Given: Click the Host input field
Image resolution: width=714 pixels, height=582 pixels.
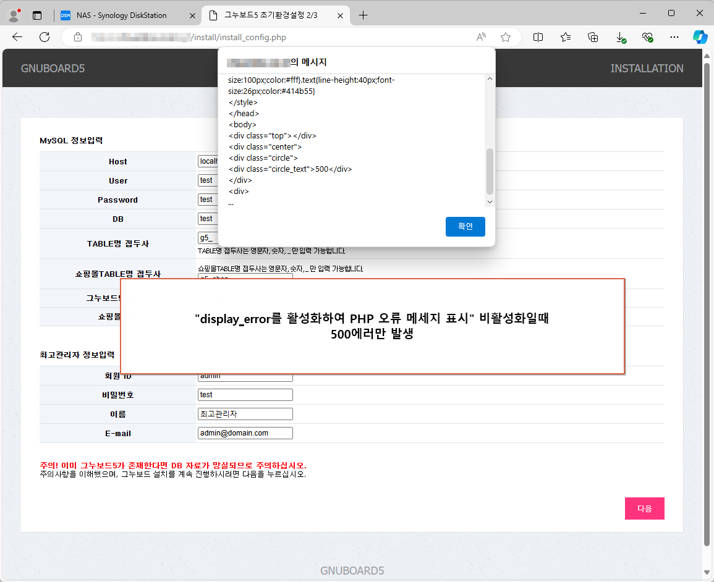Looking at the screenshot, I should pos(208,161).
